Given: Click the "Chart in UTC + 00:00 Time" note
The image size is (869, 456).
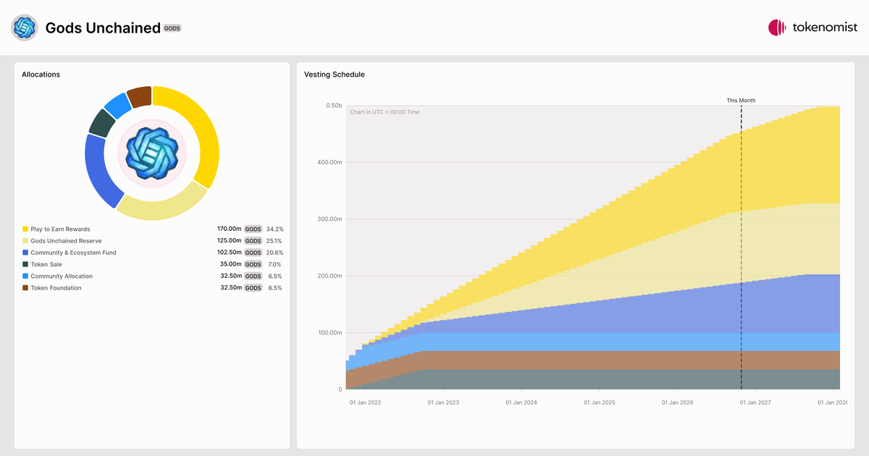Looking at the screenshot, I should [x=385, y=112].
